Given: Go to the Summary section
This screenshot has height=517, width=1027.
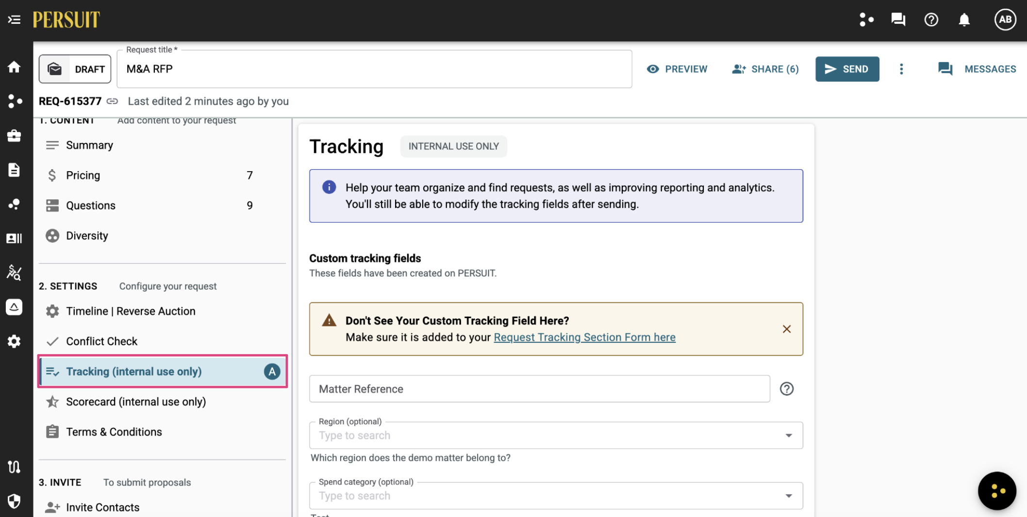Looking at the screenshot, I should pyautogui.click(x=162, y=145).
